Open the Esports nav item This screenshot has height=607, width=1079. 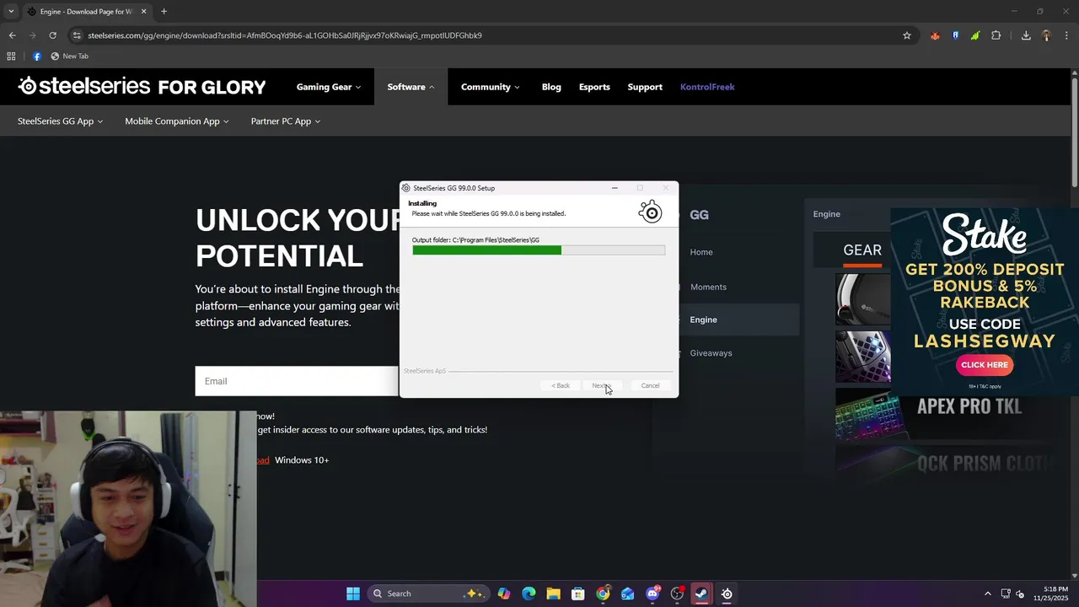coord(594,87)
